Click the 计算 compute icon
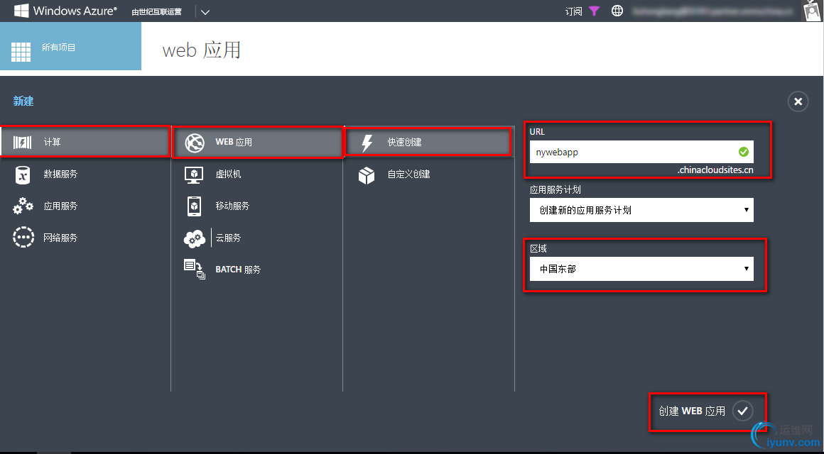Viewport: 824px width, 454px height. click(x=22, y=143)
